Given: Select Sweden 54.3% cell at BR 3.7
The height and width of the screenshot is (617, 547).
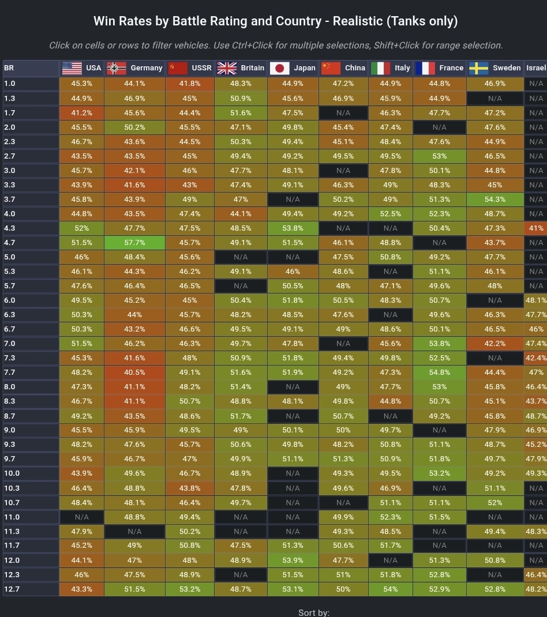Looking at the screenshot, I should 495,200.
